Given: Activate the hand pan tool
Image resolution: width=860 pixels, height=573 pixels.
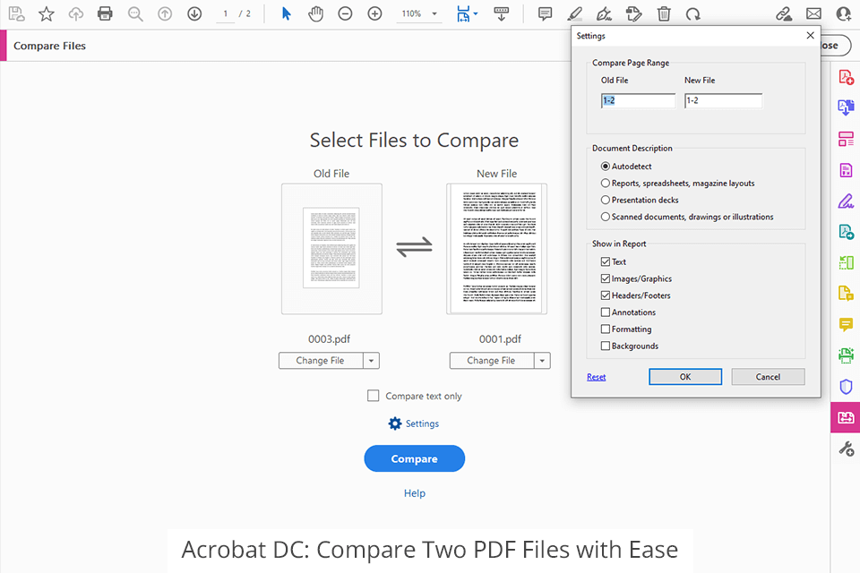Looking at the screenshot, I should (315, 13).
